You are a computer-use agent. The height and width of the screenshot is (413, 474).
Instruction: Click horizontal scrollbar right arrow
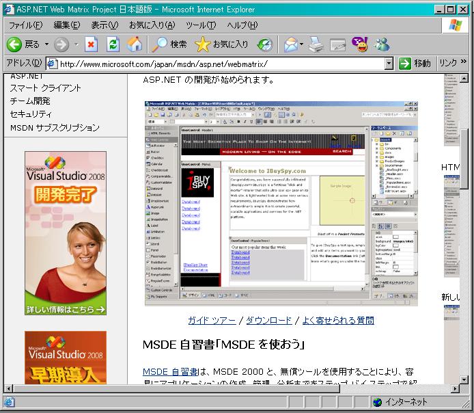[x=455, y=388]
